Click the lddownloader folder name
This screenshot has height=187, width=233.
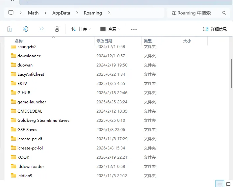pyautogui.click(x=31, y=167)
